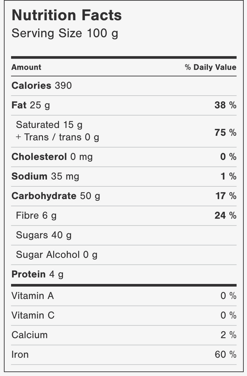247x376 pixels.
Task: Click the % Daily Value header
Action: coord(211,67)
